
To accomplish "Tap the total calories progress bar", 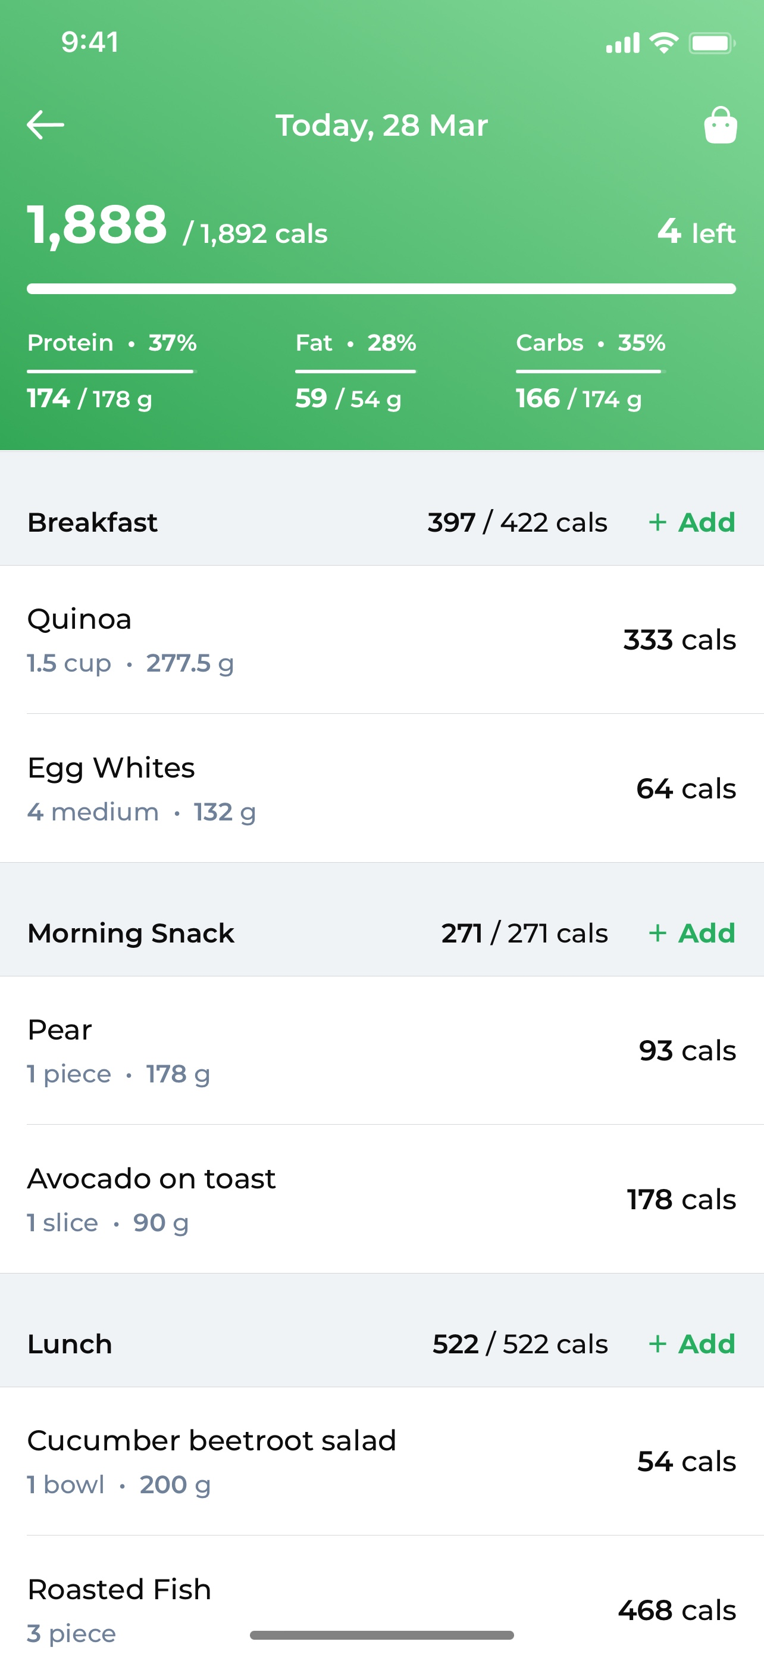I will click(381, 289).
